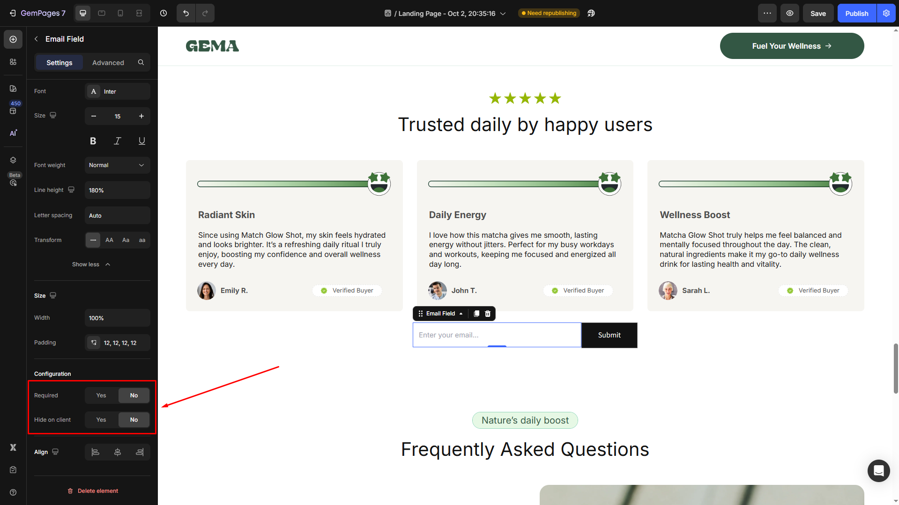Viewport: 899px width, 505px height.
Task: Open the live chat bubble
Action: (x=878, y=470)
